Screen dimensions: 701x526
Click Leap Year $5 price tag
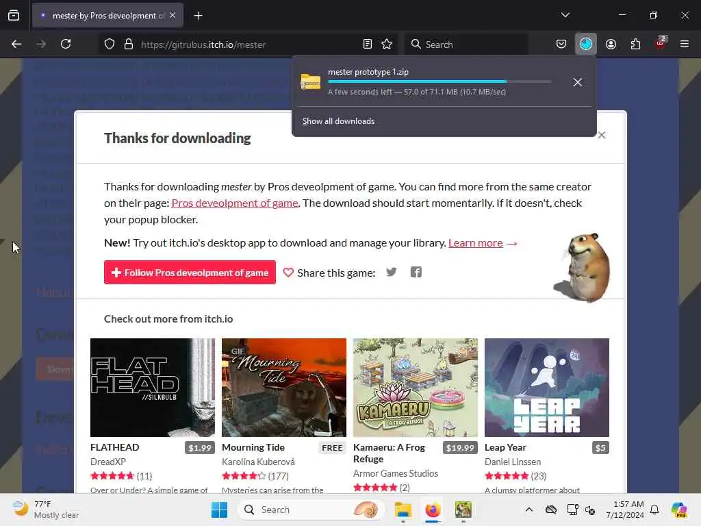pos(600,448)
